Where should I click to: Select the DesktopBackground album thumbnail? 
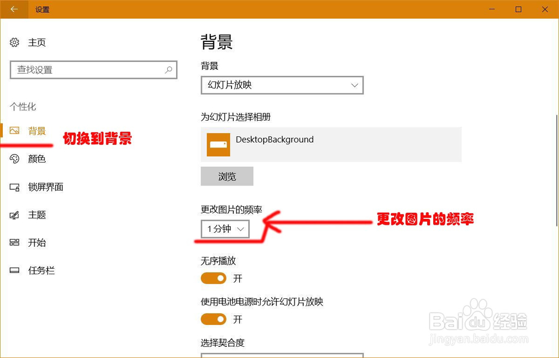218,145
